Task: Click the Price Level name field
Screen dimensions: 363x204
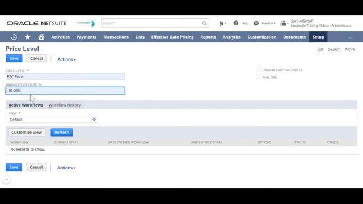Action: pyautogui.click(x=65, y=76)
